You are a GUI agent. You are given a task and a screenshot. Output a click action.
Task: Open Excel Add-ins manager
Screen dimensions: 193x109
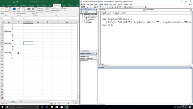coord(19,10)
